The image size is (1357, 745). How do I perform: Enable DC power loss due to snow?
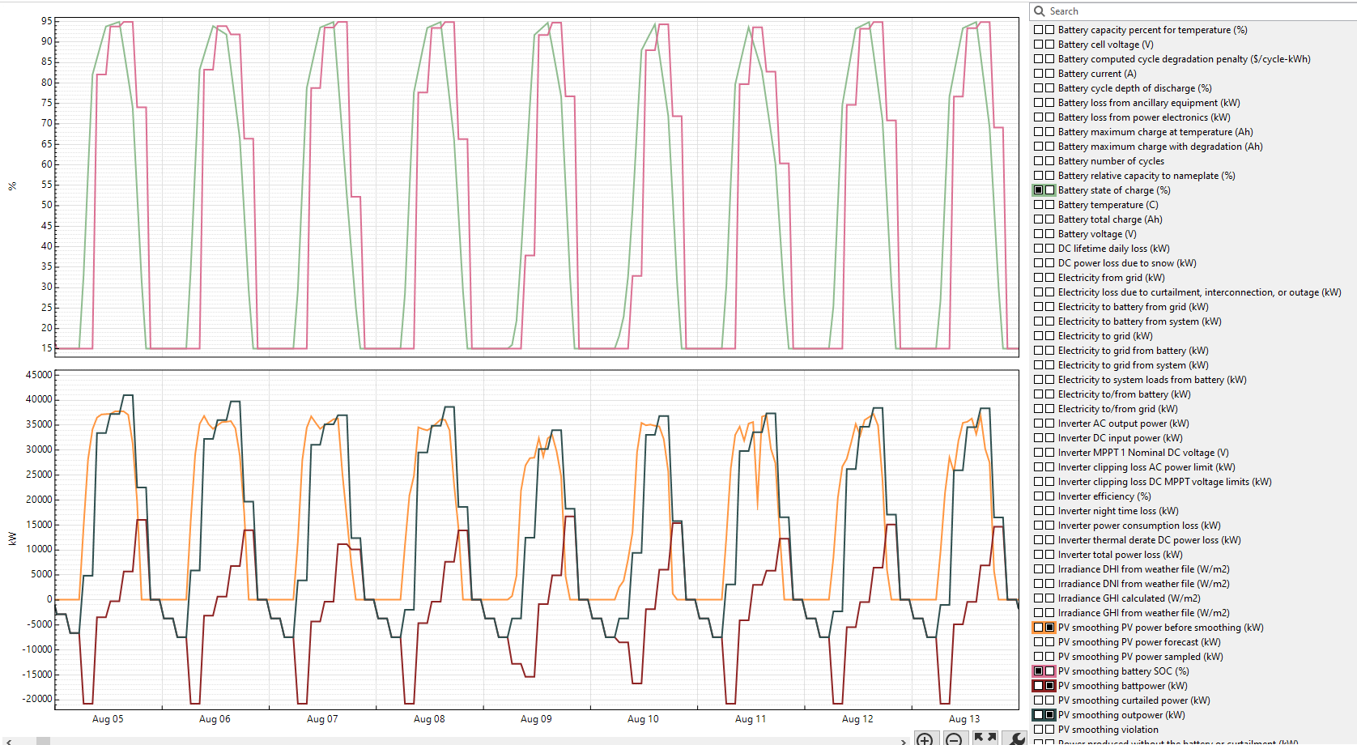tap(1039, 262)
